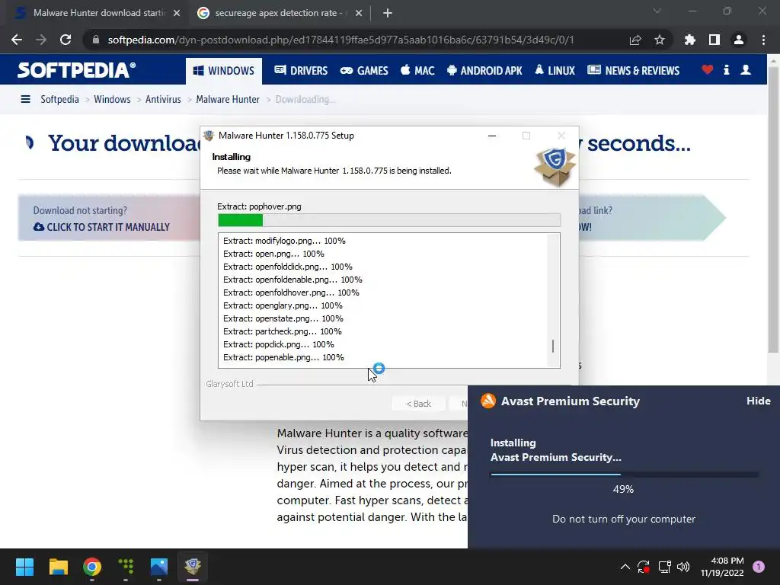
Task: Open the MAC section
Action: point(417,71)
